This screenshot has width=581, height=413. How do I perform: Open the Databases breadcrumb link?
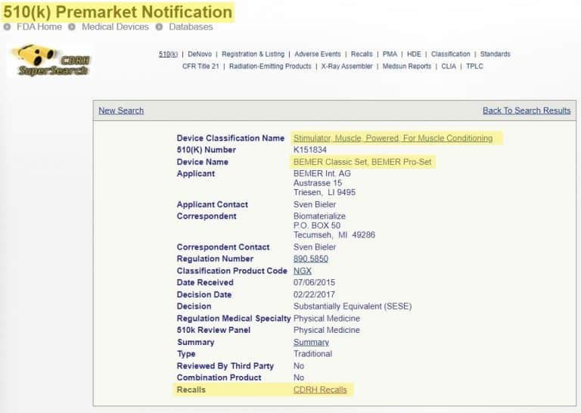(191, 27)
